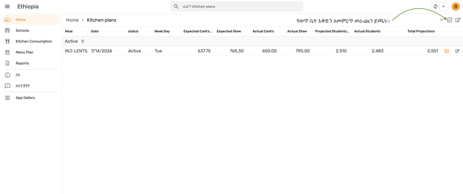Click the 790.00 actual stew value
The height and width of the screenshot is (194, 463).
click(302, 51)
